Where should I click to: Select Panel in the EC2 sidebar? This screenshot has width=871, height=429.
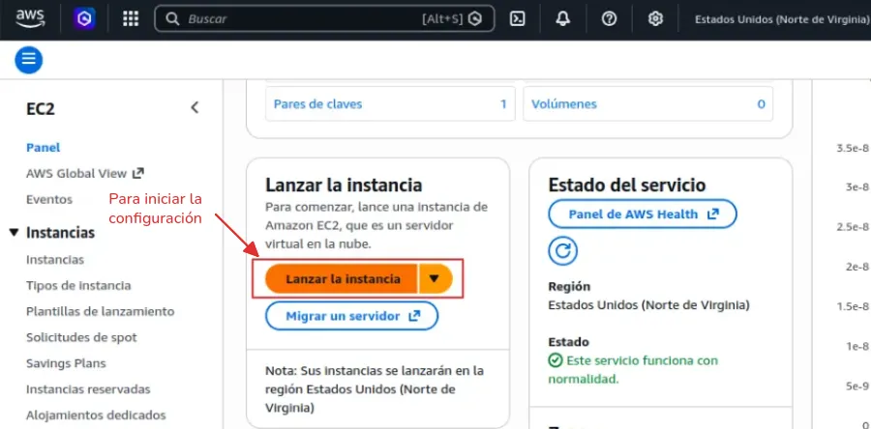(x=44, y=148)
